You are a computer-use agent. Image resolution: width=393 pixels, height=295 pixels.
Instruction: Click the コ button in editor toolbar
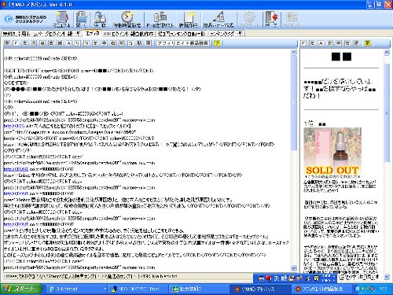tap(130, 43)
